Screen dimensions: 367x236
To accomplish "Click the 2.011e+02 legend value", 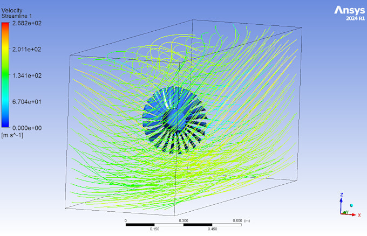I will [x=26, y=50].
